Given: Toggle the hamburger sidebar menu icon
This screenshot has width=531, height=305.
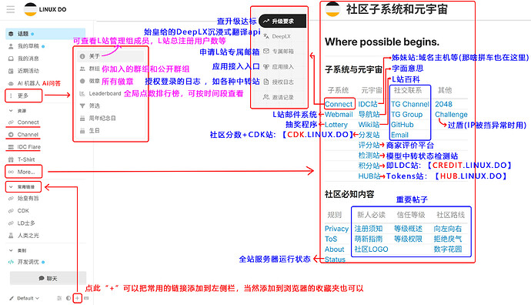Looking at the screenshot, I should tap(11, 9).
